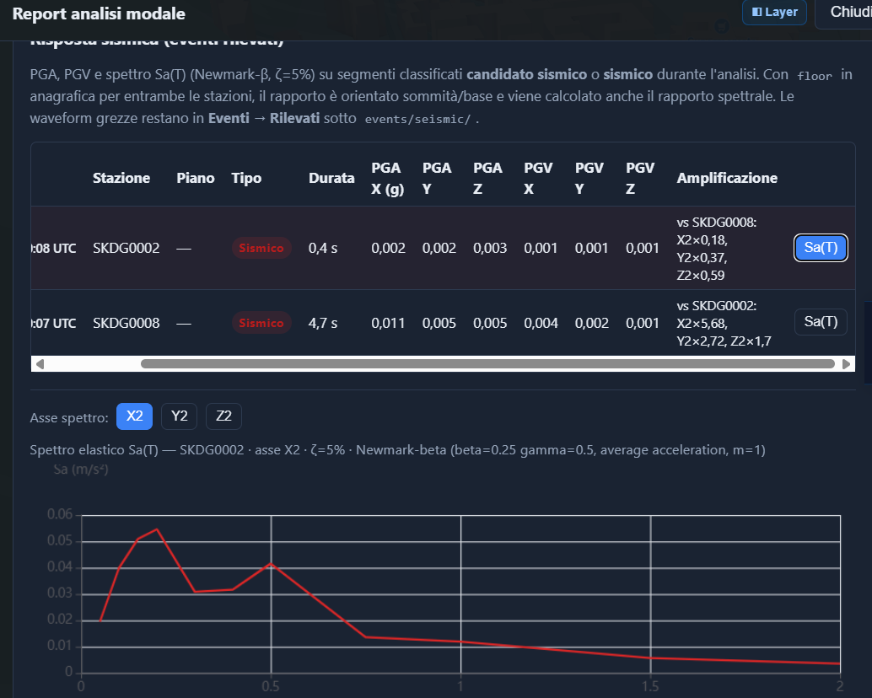Select the SKDG0002 station row
Viewport: 872px width, 698px height.
(x=443, y=248)
